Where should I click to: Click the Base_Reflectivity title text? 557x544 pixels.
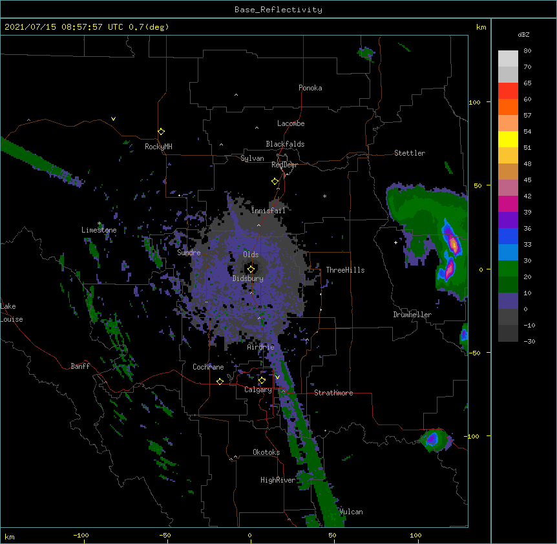(278, 10)
